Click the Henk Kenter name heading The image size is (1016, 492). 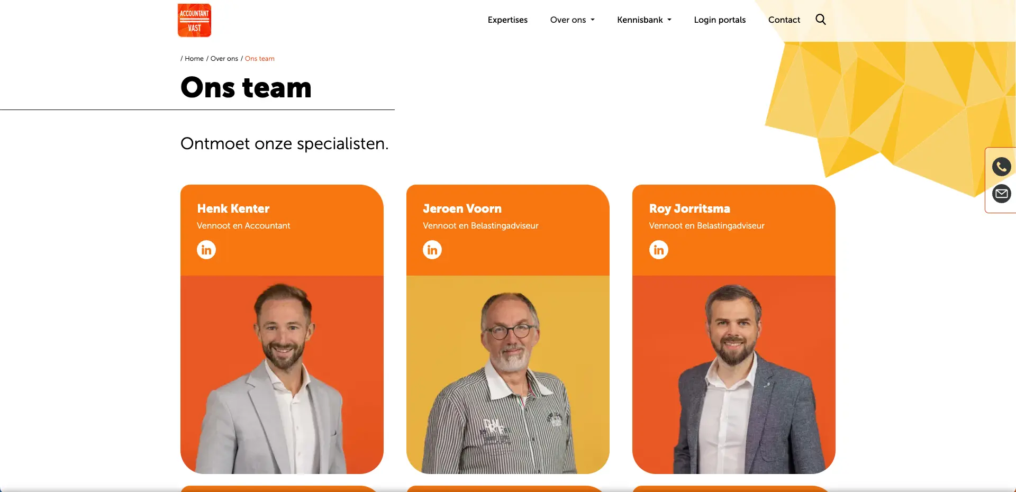click(x=233, y=208)
